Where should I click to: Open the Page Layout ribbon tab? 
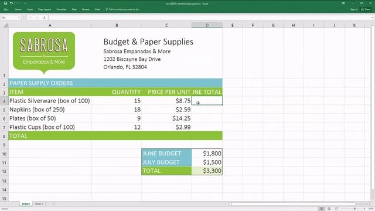(x=45, y=9)
